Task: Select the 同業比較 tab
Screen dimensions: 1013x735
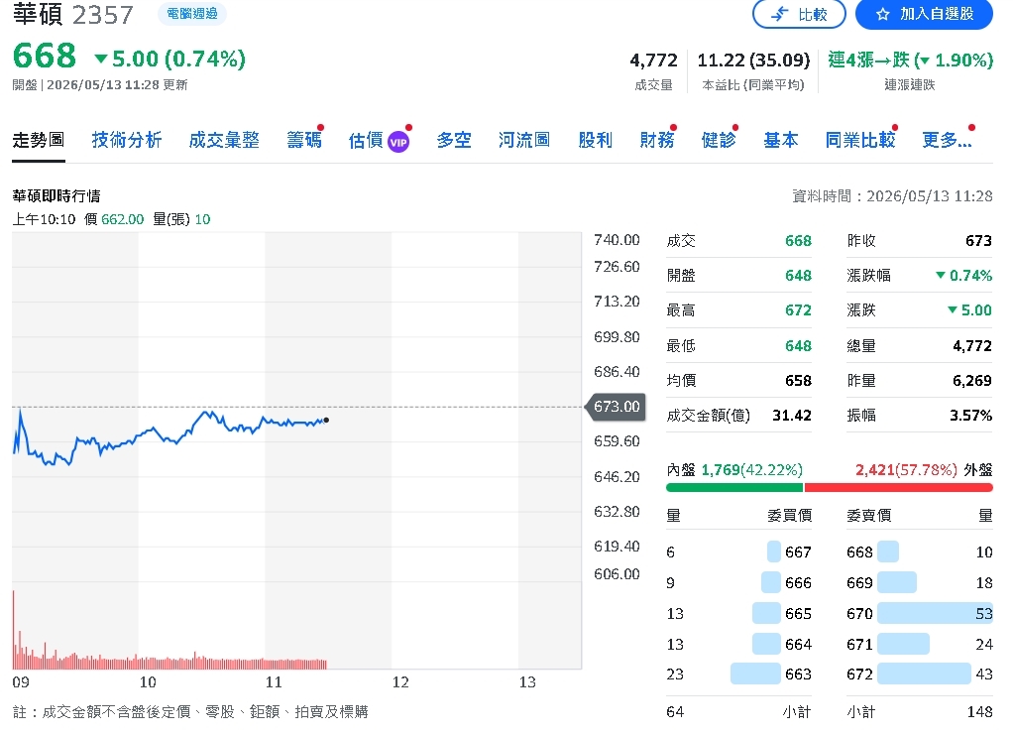Action: pyautogui.click(x=860, y=140)
